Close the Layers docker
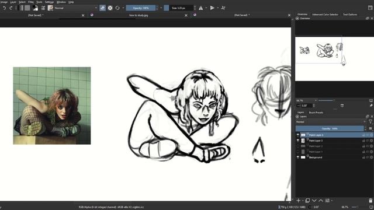Screen dimensions: 374x210 tap(372, 117)
